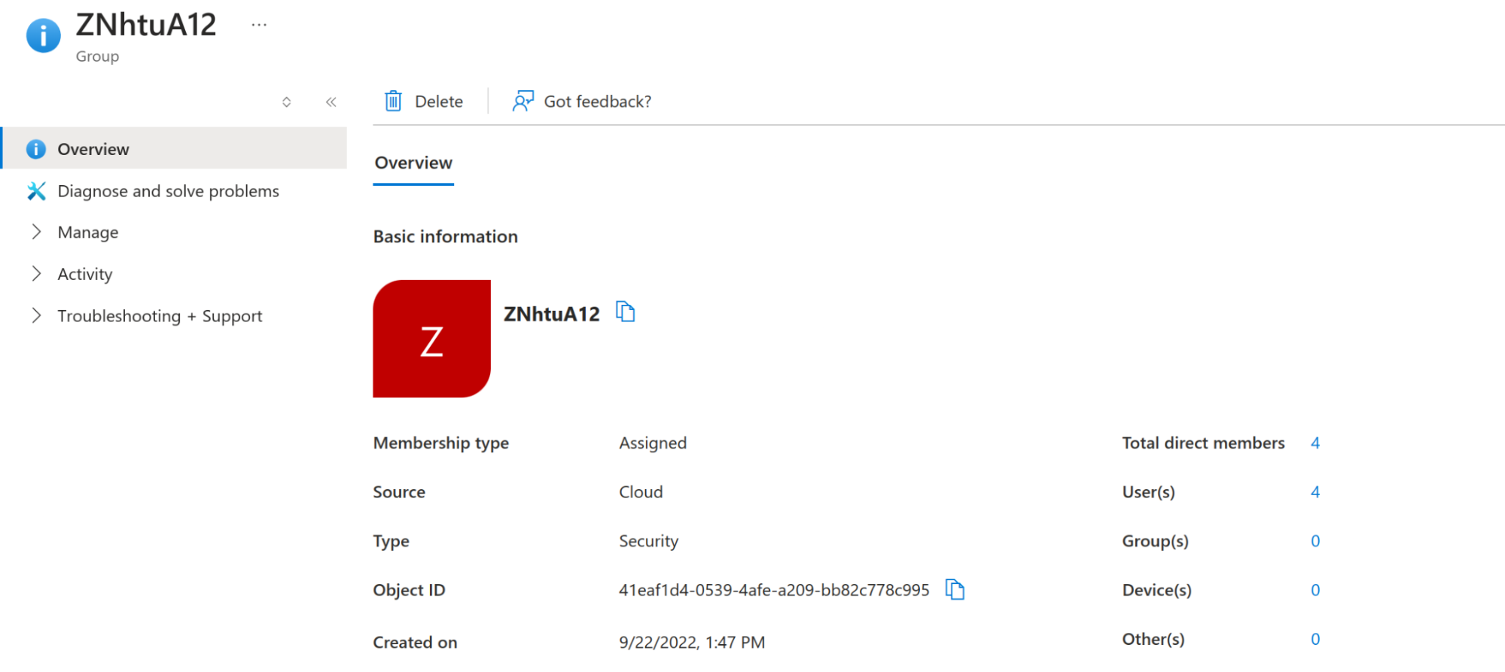Image resolution: width=1505 pixels, height=672 pixels.
Task: Collapse the sidebar with double chevron
Action: click(331, 102)
